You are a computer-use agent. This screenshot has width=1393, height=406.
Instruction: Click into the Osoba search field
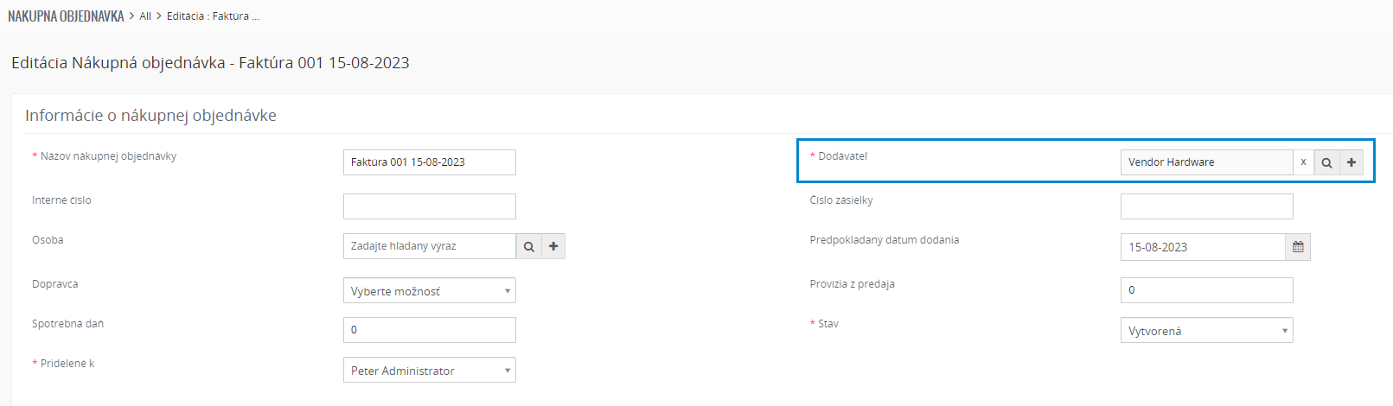(430, 246)
